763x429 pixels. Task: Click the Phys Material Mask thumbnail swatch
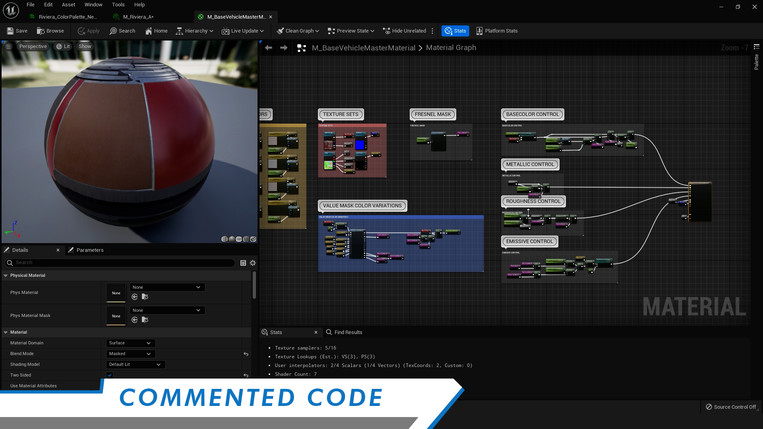click(116, 316)
